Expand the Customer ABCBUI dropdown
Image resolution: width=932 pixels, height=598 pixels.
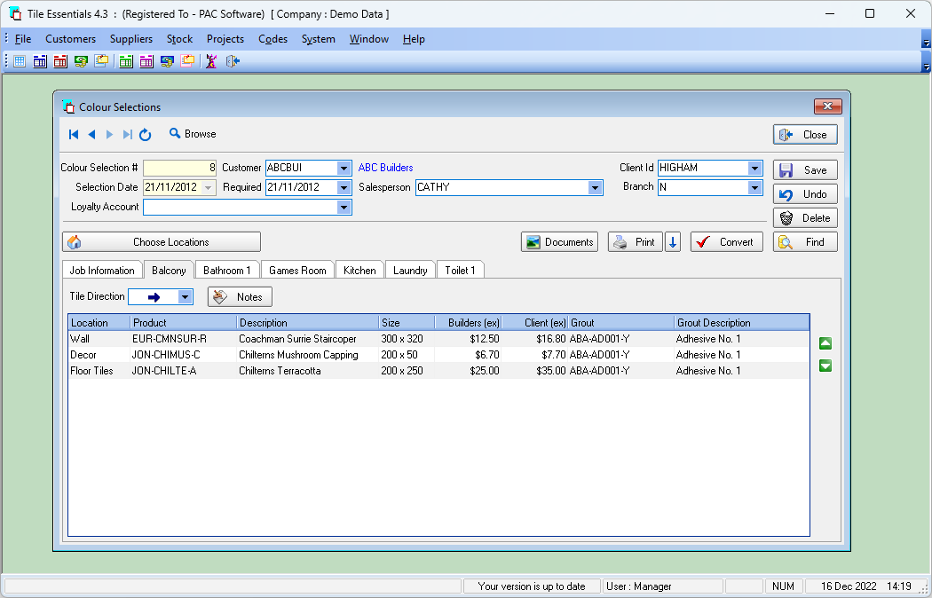(x=344, y=168)
